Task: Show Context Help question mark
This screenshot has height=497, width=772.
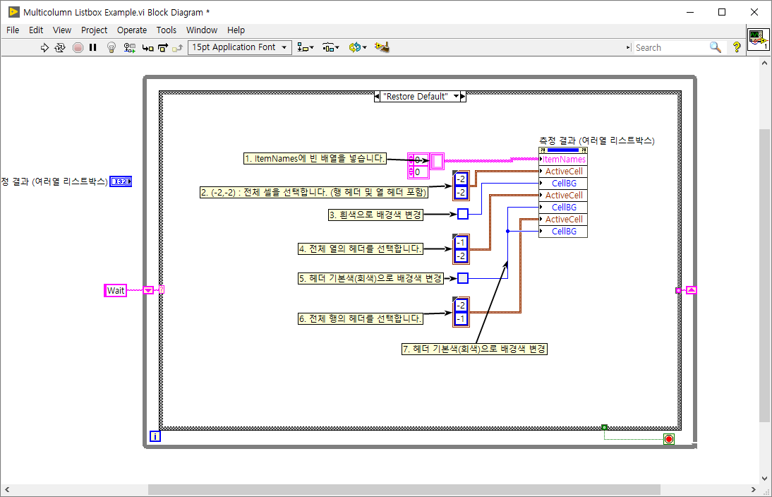Action: [737, 47]
